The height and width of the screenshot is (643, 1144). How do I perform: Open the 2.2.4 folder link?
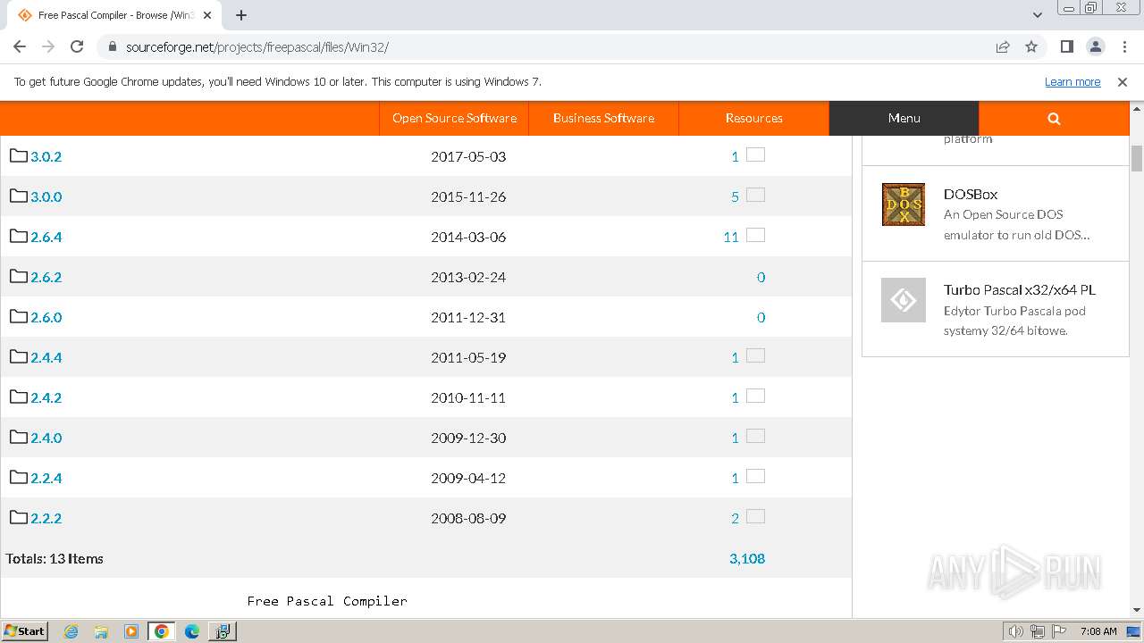click(46, 478)
